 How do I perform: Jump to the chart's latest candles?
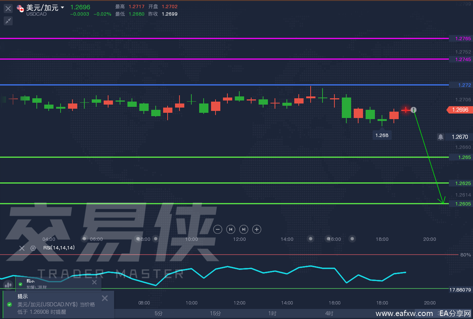click(243, 229)
